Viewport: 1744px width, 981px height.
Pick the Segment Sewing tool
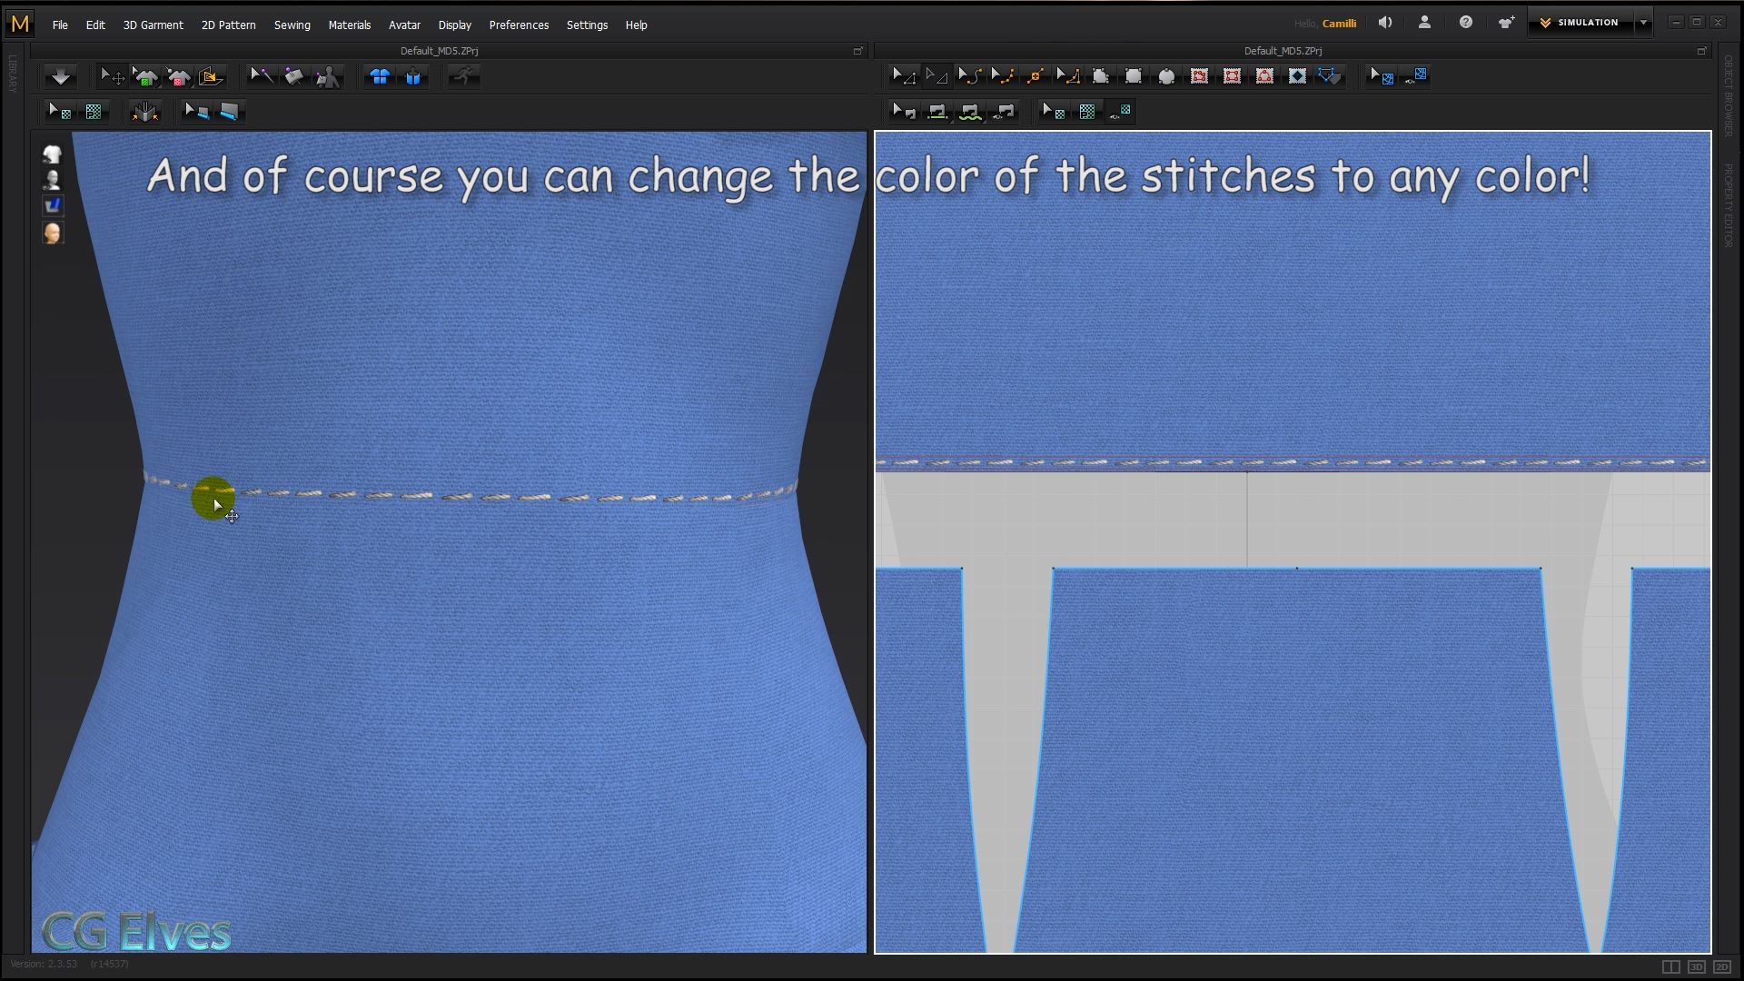[x=937, y=111]
